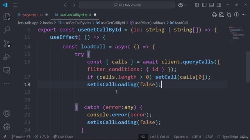
Task: Click 'loadCall' on line 14
Action: [93, 47]
